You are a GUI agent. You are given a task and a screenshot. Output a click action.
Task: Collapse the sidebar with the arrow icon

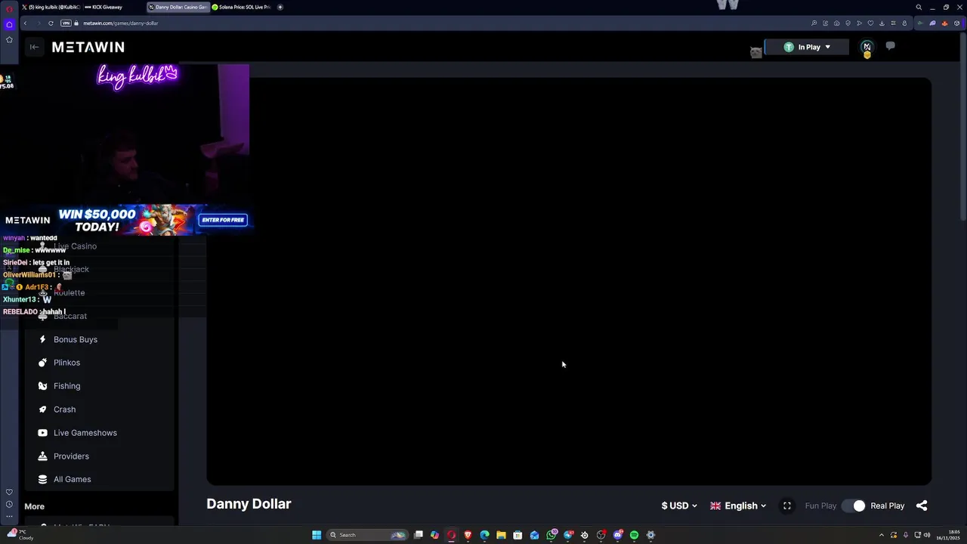pyautogui.click(x=34, y=47)
